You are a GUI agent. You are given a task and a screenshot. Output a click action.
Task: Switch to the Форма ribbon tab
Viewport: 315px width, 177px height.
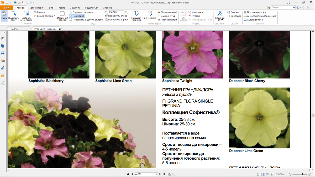(x=61, y=8)
